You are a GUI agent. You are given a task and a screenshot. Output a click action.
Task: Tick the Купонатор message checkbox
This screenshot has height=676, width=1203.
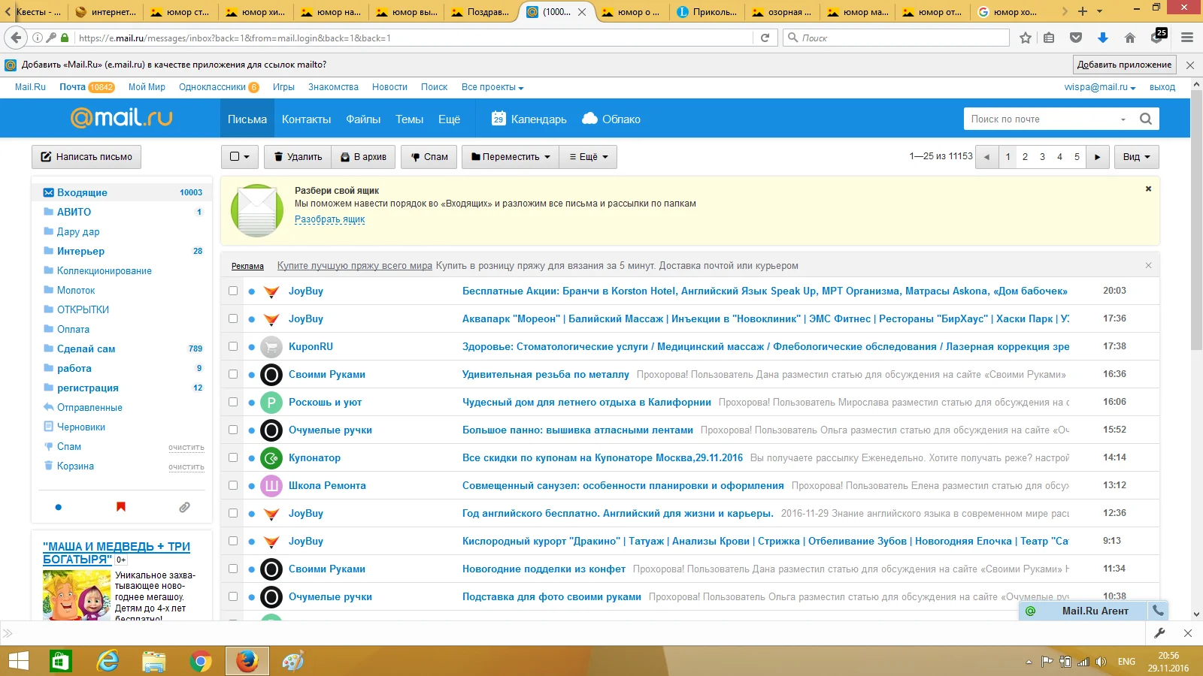[233, 457]
